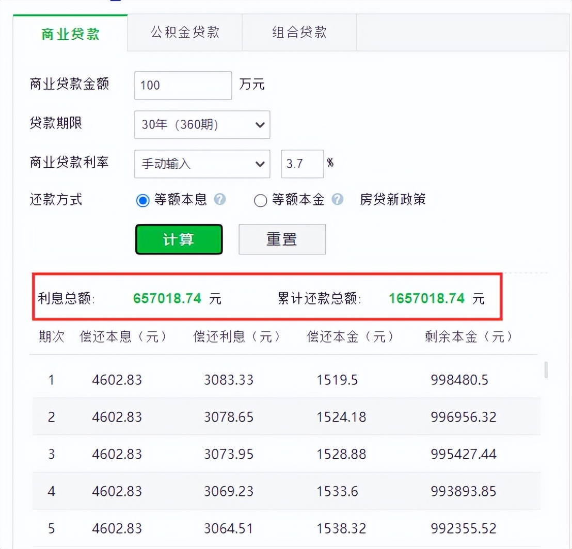Viewport: 572px width, 549px height.
Task: Open the 房贷新政策 link
Action: (392, 200)
